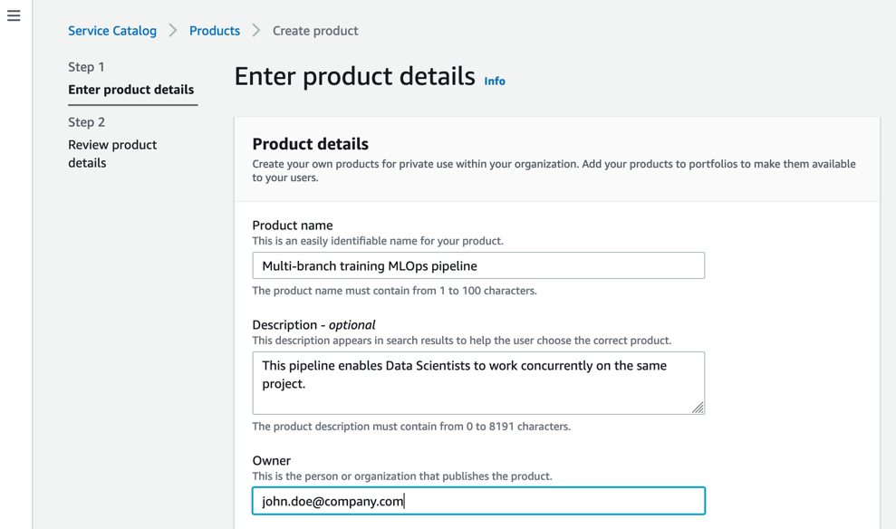Focus the Product name input field
This screenshot has height=529, width=896.
click(x=478, y=265)
